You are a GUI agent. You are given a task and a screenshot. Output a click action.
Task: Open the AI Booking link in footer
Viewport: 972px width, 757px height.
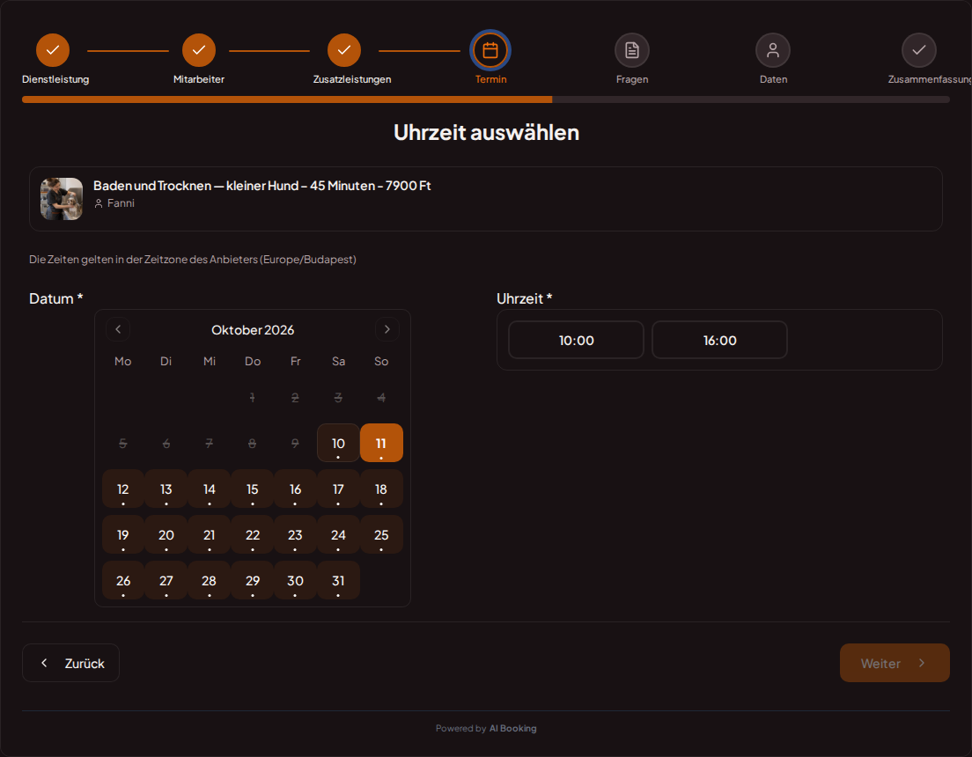512,728
